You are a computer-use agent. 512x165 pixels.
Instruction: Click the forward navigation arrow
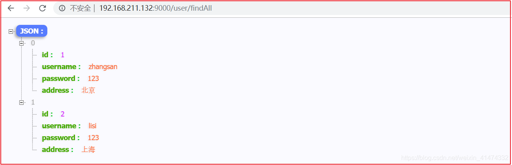[27, 8]
